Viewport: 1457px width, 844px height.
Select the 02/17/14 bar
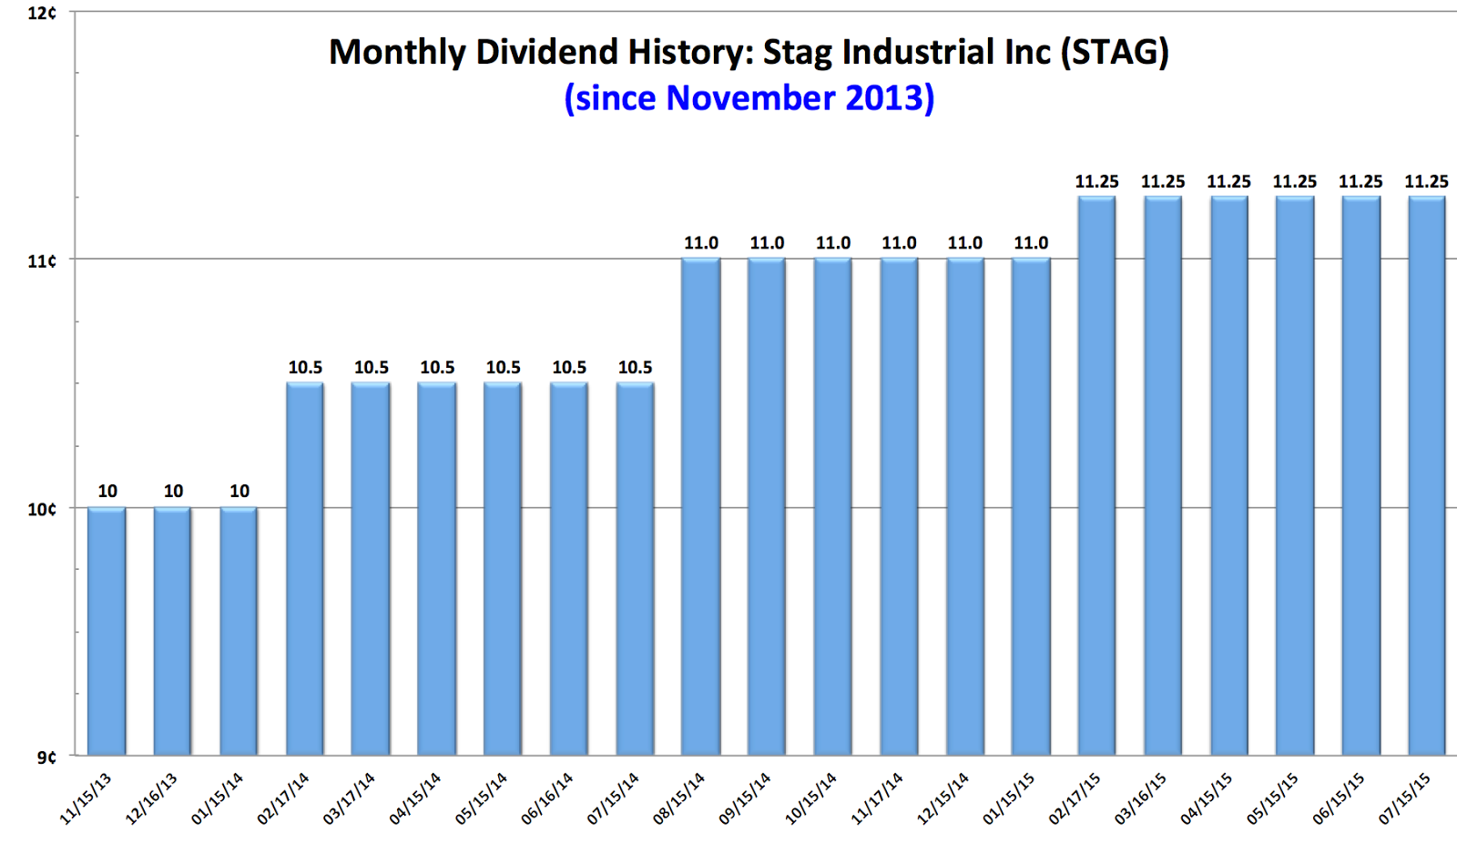(x=305, y=569)
